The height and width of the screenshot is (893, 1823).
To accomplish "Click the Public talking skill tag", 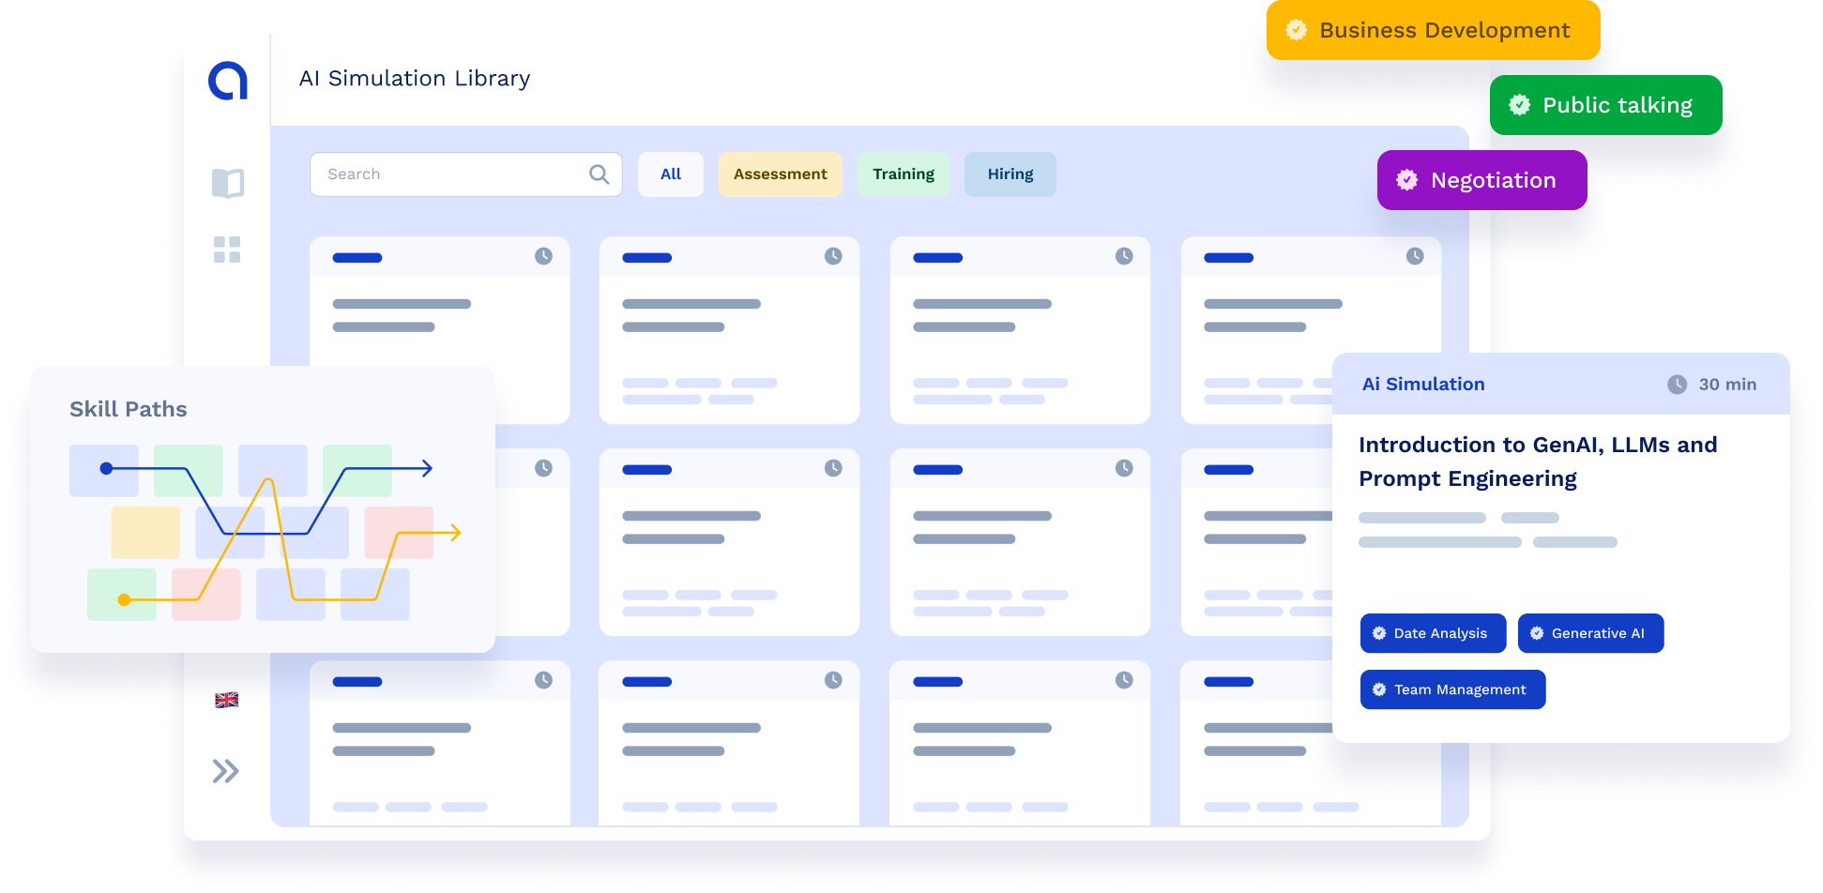I will [1605, 105].
